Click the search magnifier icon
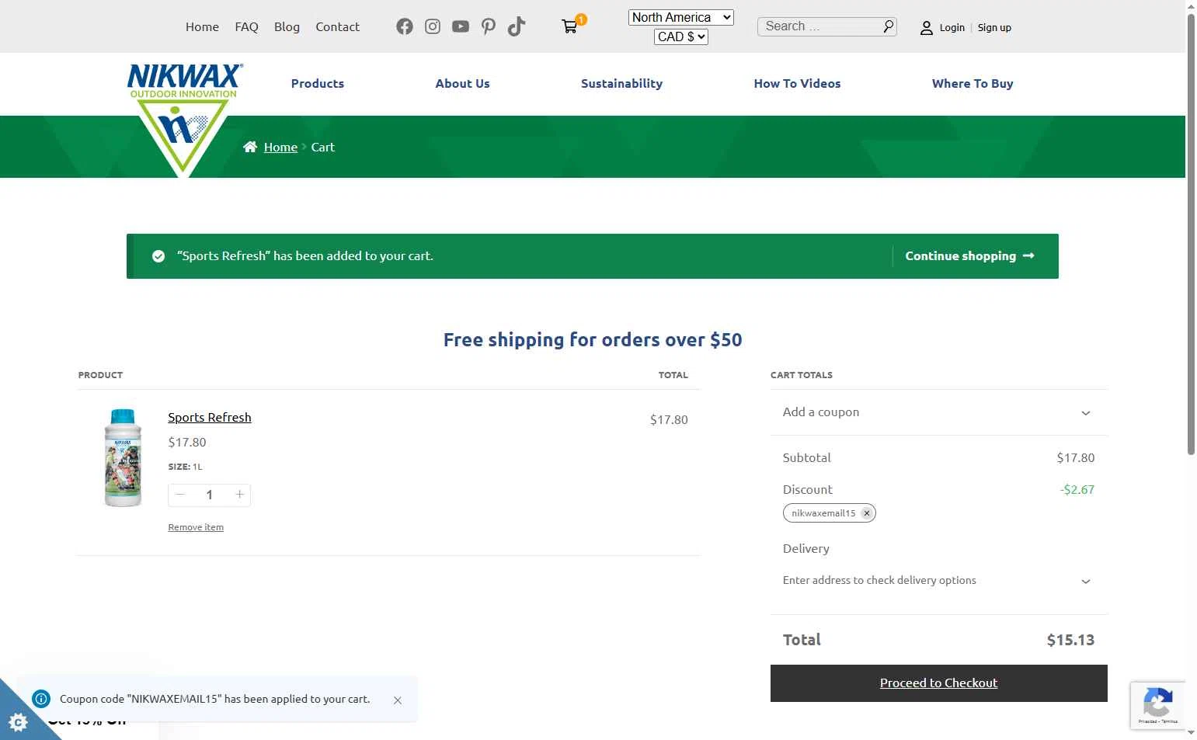 pyautogui.click(x=888, y=26)
